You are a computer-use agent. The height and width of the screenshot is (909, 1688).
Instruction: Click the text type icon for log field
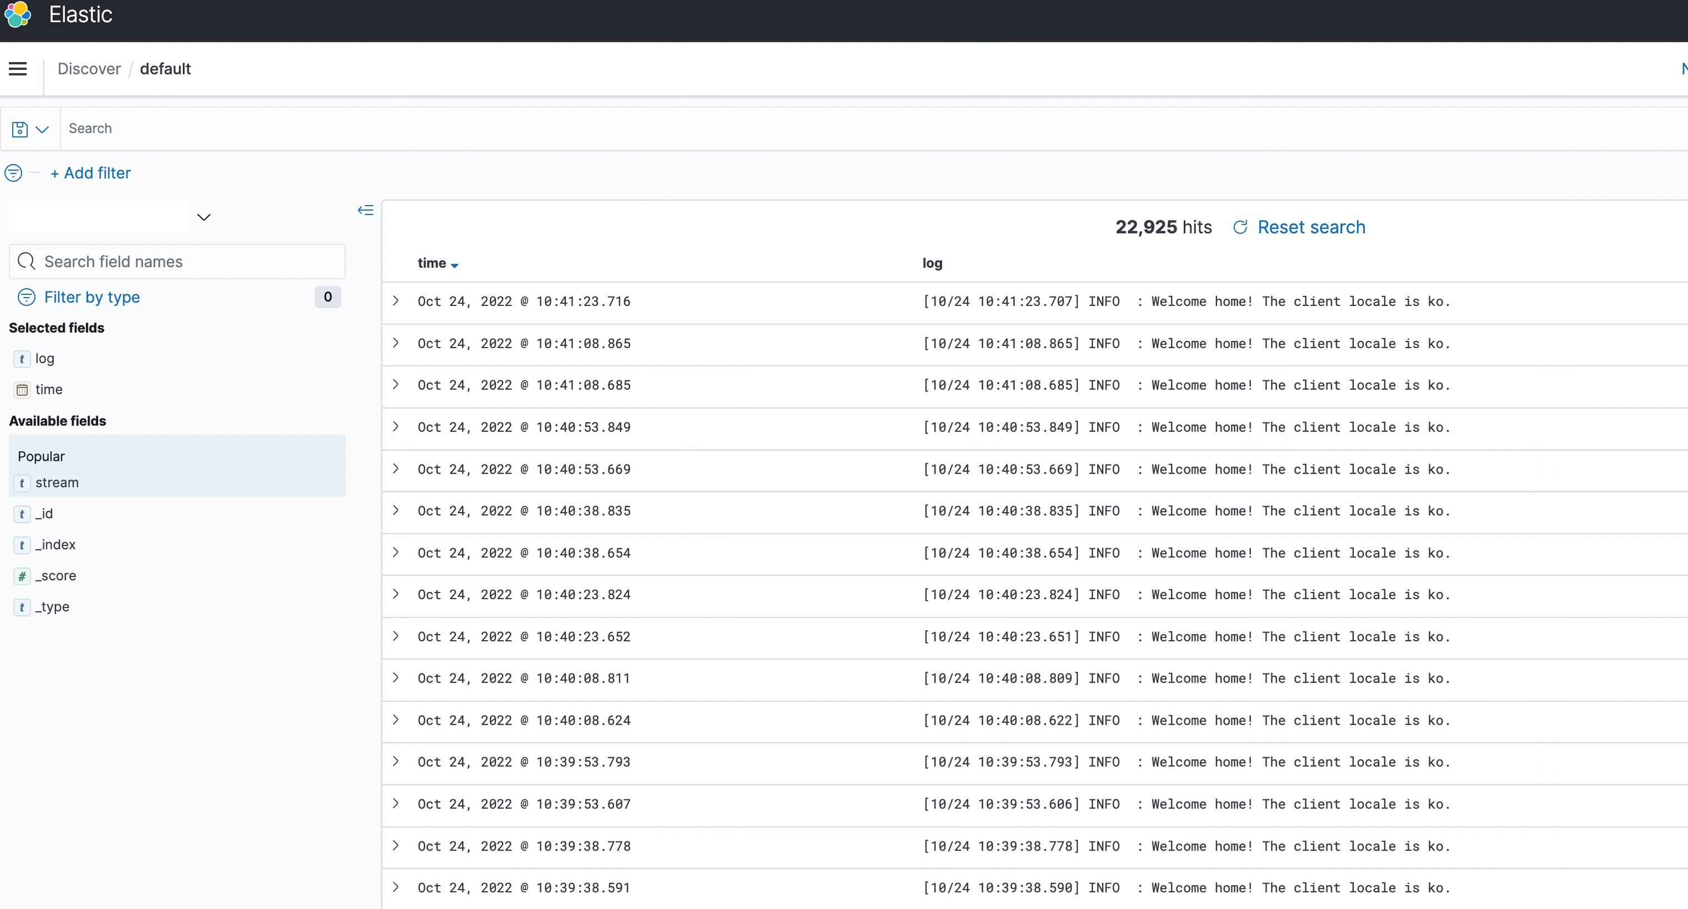(x=22, y=359)
